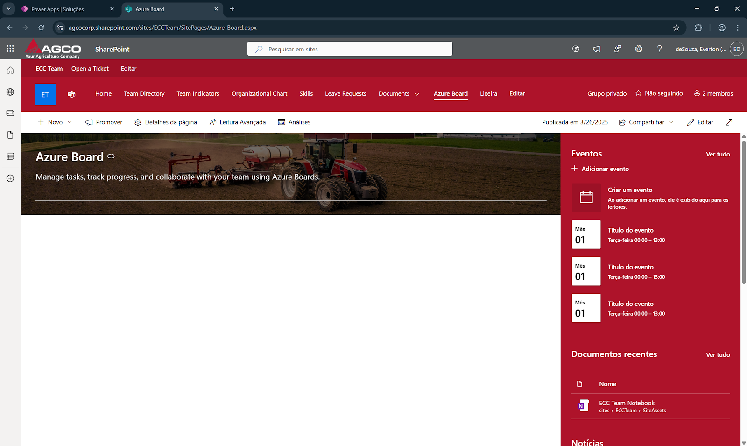Viewport: 747px width, 446px height.
Task: Open the tab search dropdown arrow
Action: 8,9
